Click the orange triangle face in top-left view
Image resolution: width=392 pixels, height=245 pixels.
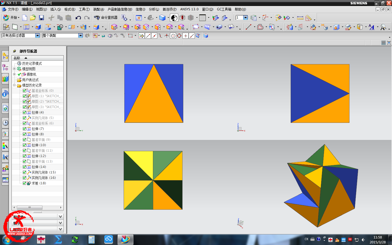(154, 103)
